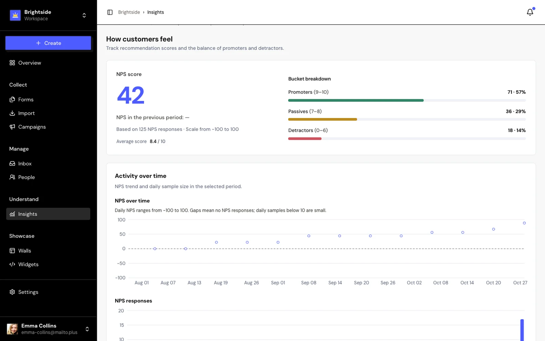This screenshot has width=545, height=341.
Task: Click the blue bar in NPS responses chart
Action: (x=522, y=330)
